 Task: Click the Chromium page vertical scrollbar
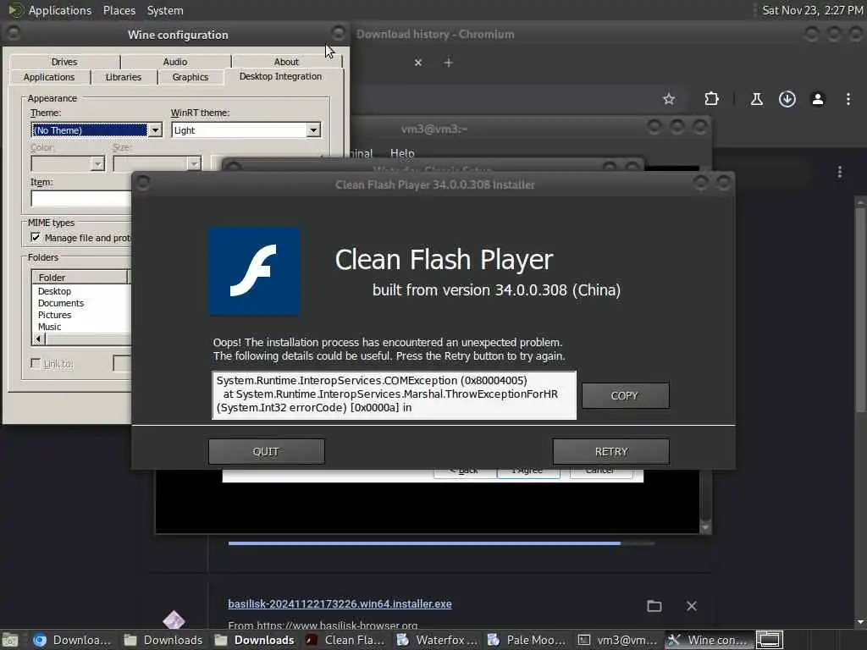860,308
